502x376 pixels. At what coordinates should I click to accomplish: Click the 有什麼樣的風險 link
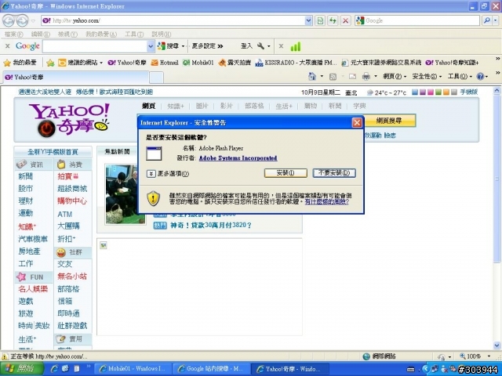tap(326, 202)
